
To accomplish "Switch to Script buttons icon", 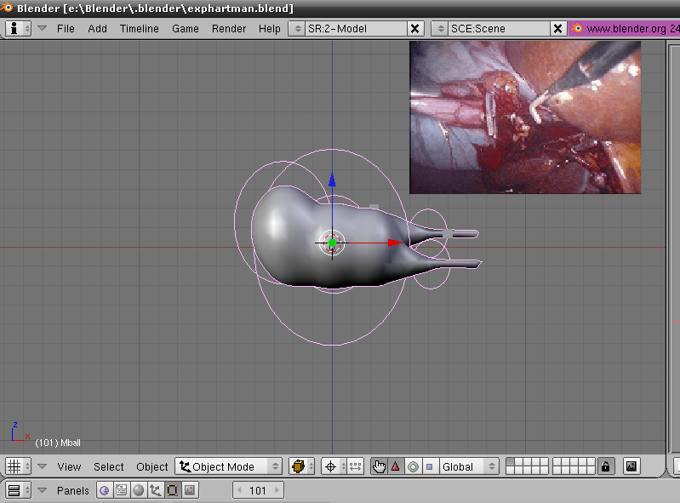I will [122, 490].
